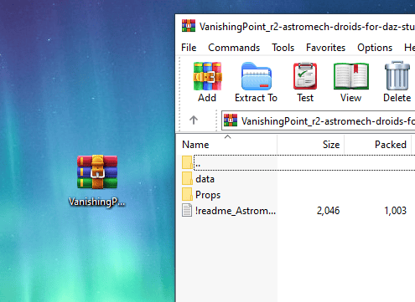Open the Tools menu
The image size is (415, 302).
pos(283,48)
